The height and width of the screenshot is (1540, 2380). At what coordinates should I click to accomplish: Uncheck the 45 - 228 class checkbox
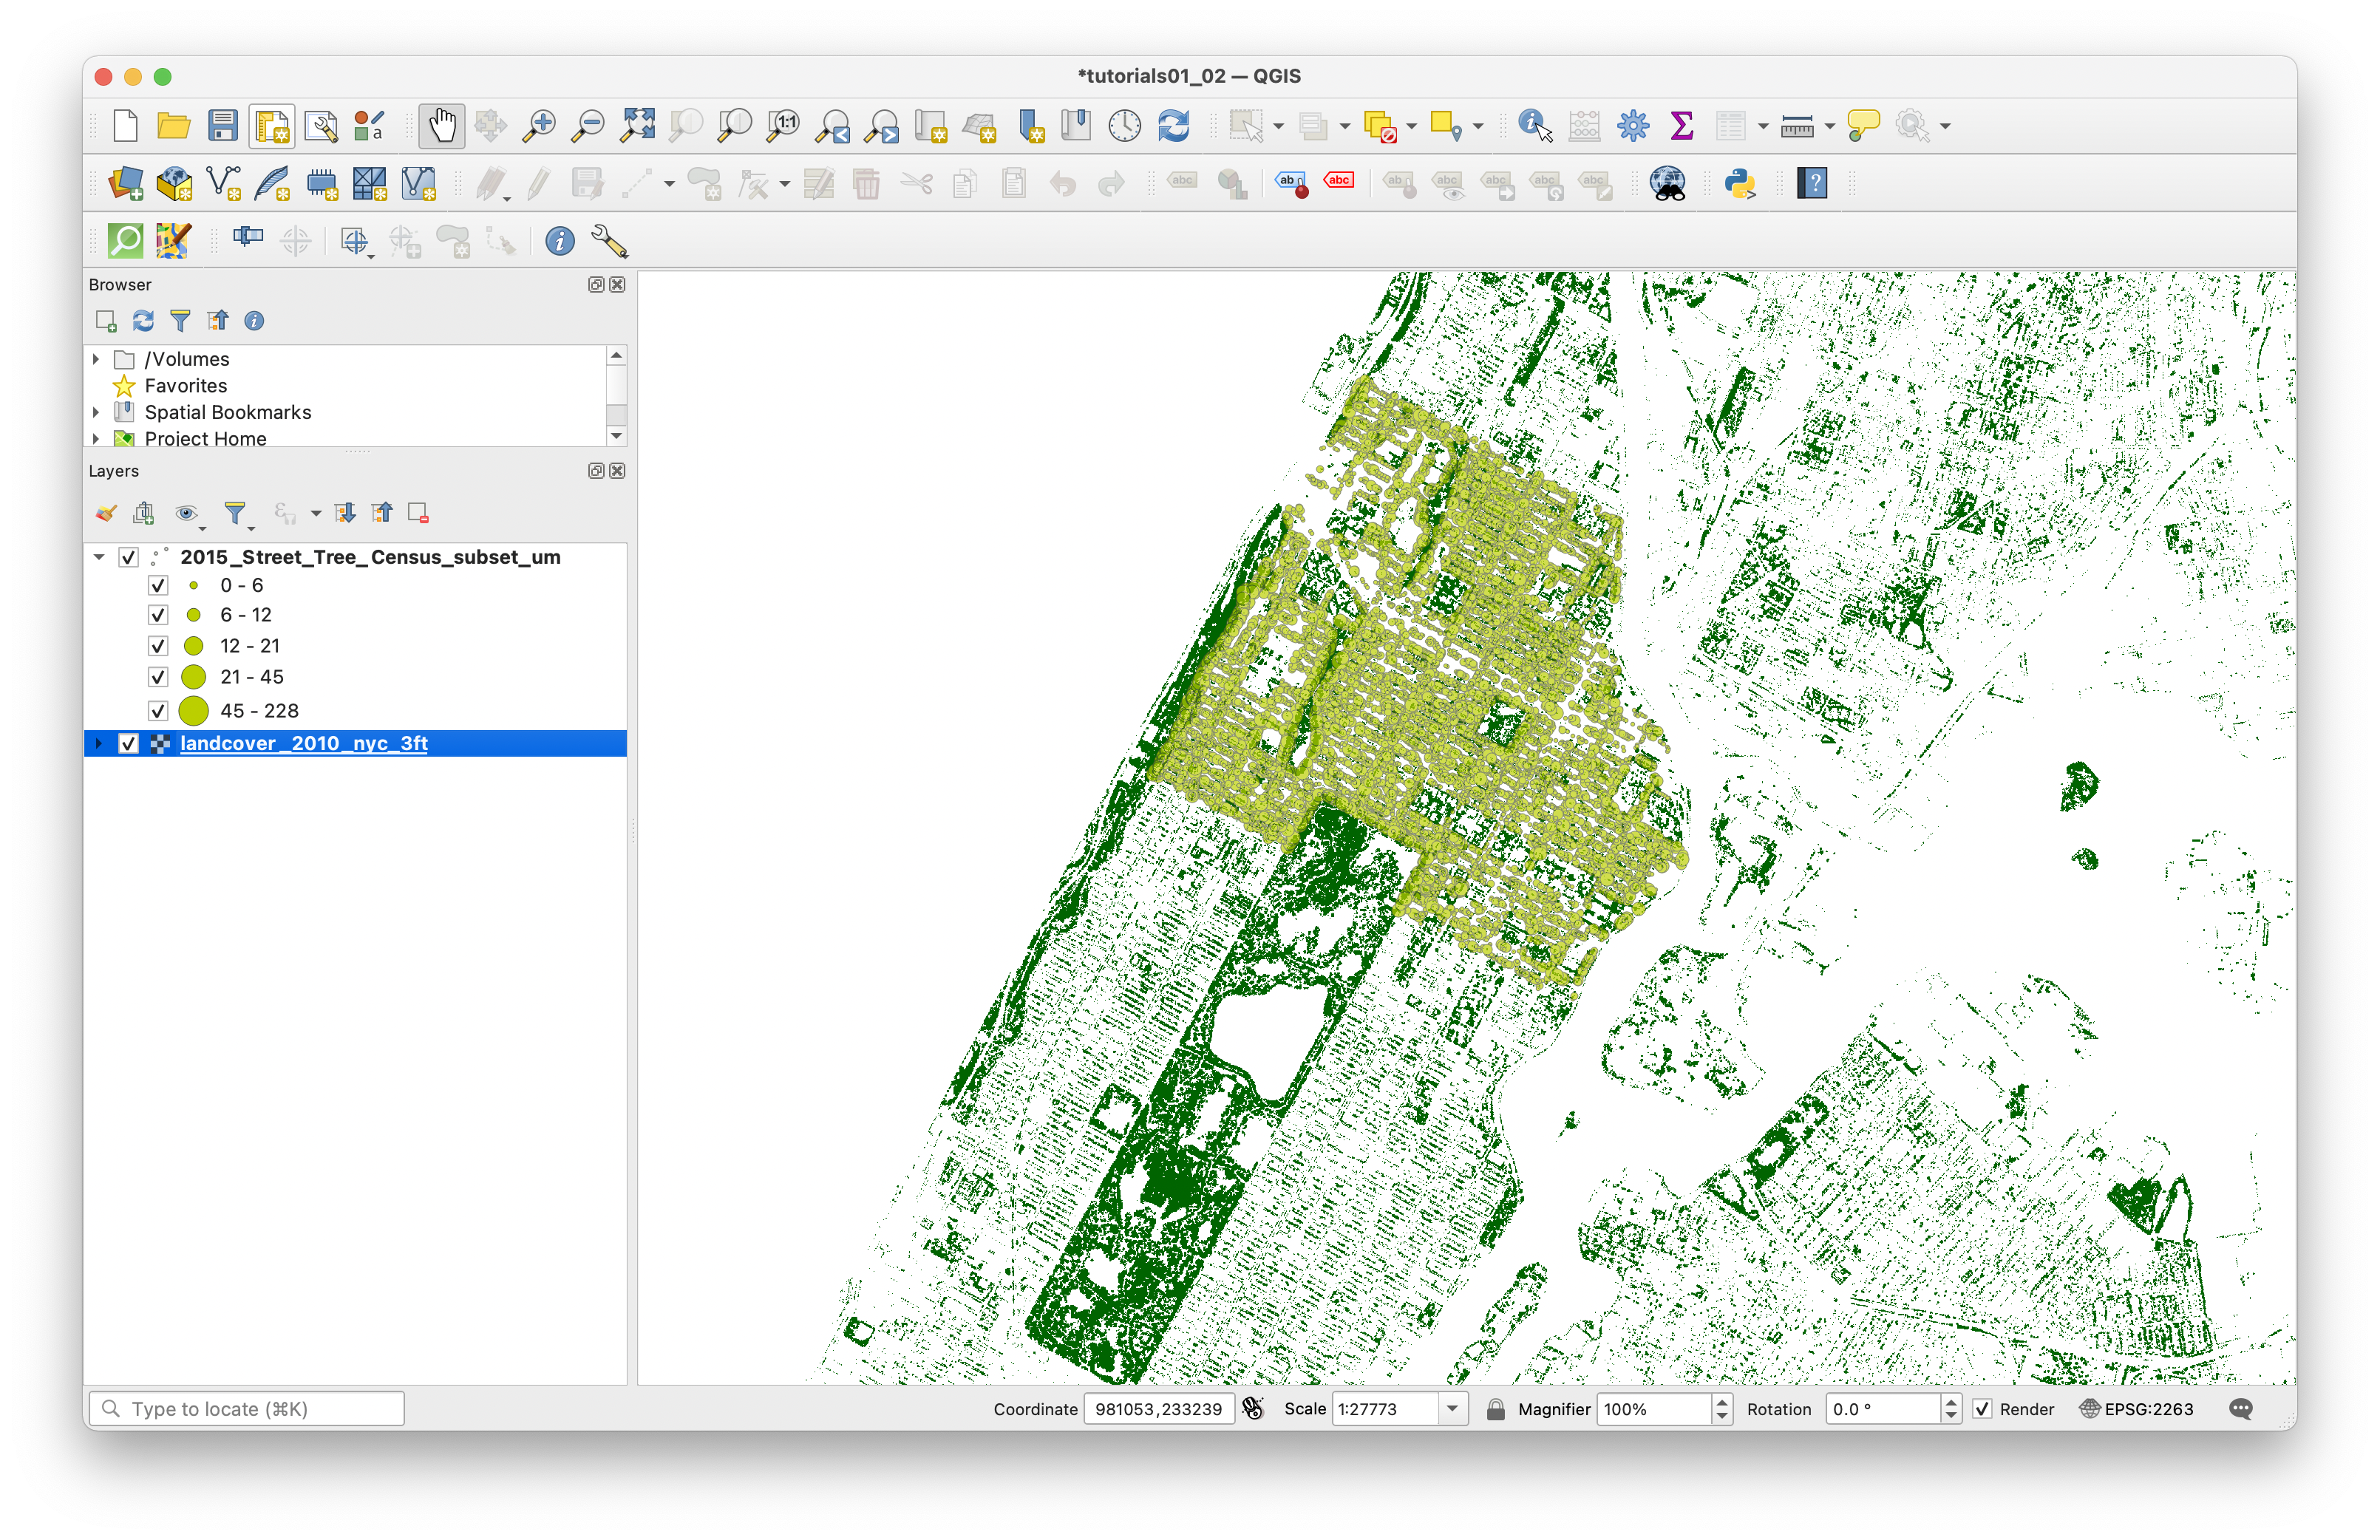tap(158, 711)
